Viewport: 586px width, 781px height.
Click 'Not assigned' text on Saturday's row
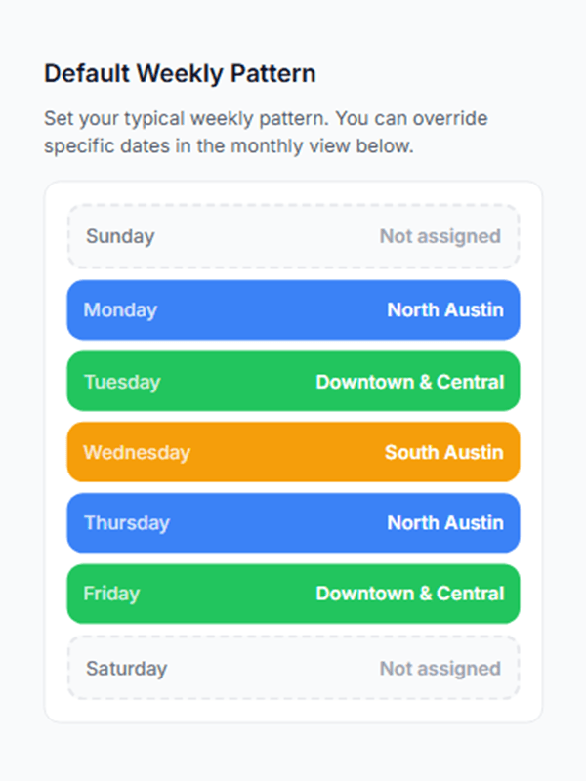(x=439, y=668)
